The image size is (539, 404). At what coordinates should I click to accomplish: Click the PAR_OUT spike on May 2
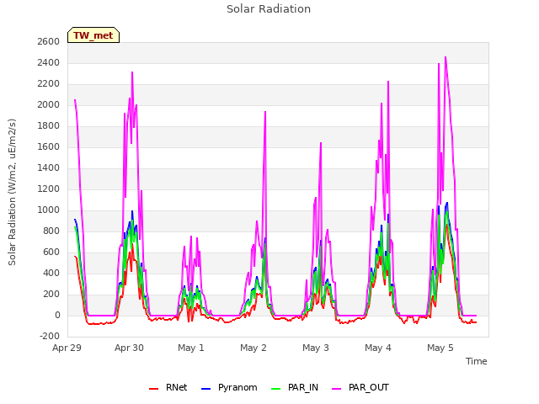pyautogui.click(x=265, y=112)
